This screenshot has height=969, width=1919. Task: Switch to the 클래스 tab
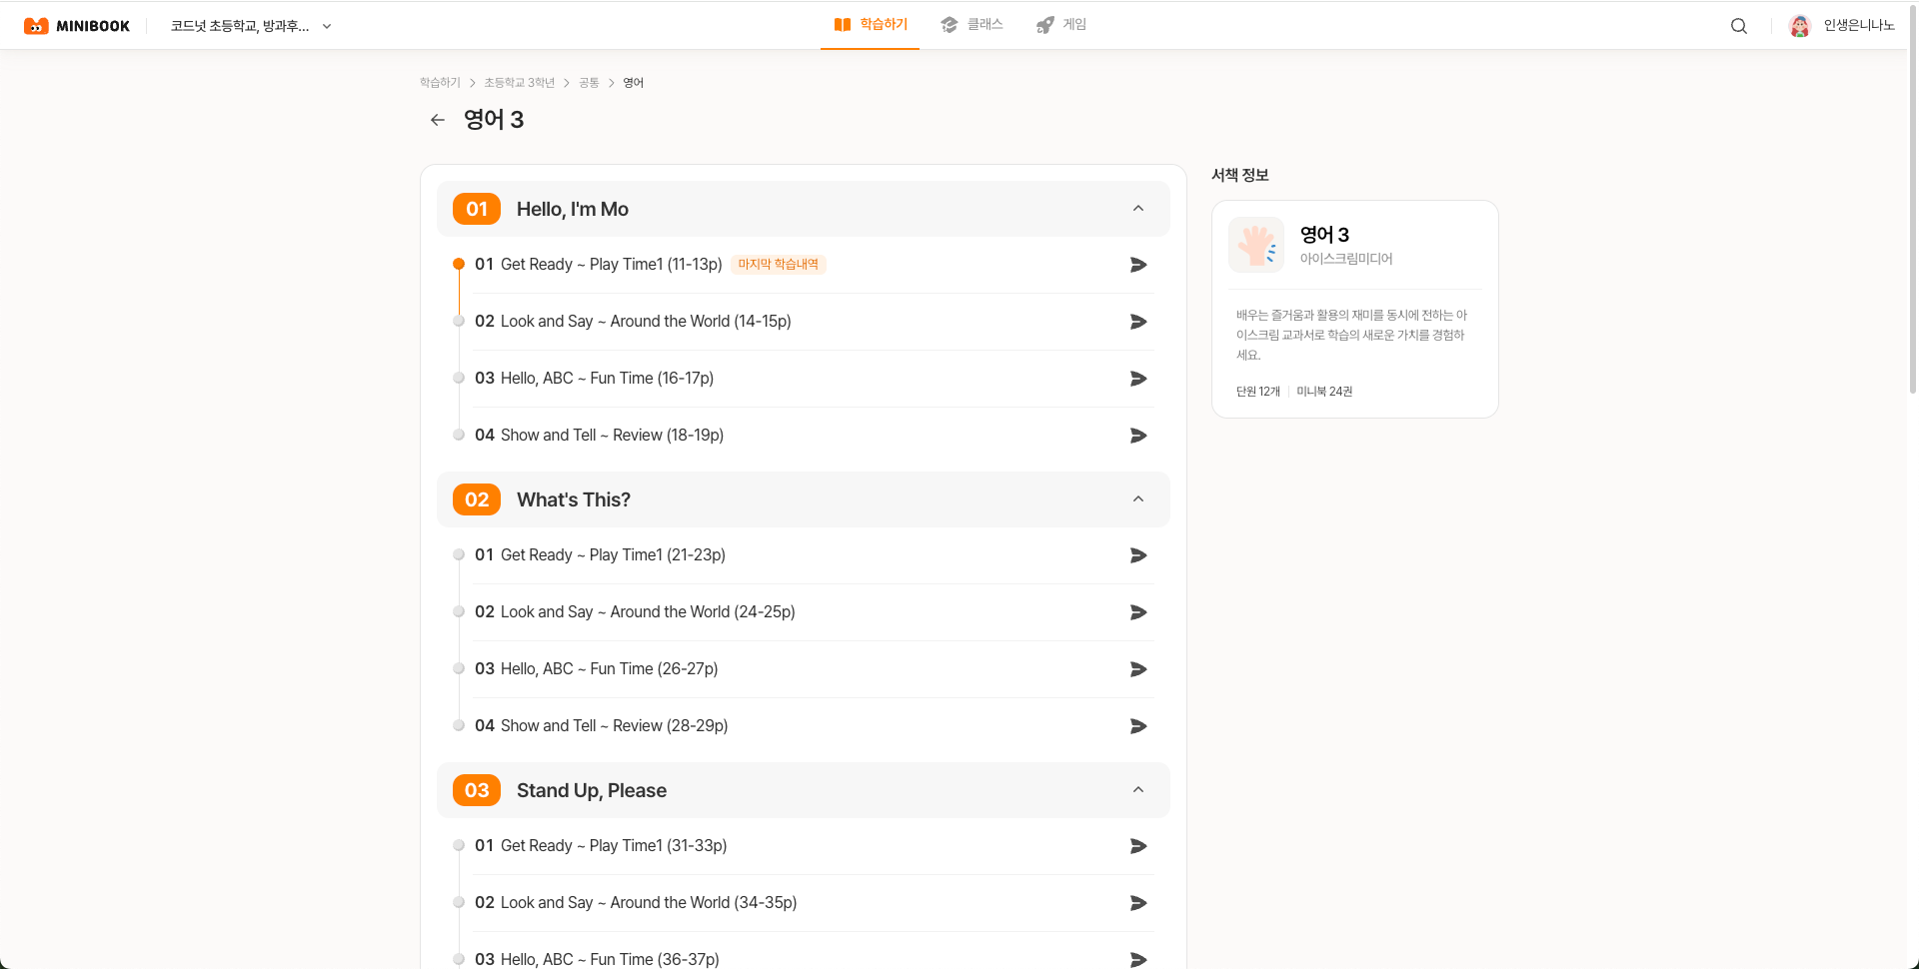(971, 25)
